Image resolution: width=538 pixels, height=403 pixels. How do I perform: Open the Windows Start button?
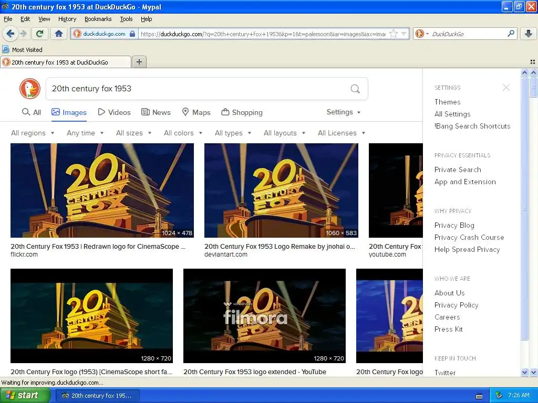click(24, 395)
